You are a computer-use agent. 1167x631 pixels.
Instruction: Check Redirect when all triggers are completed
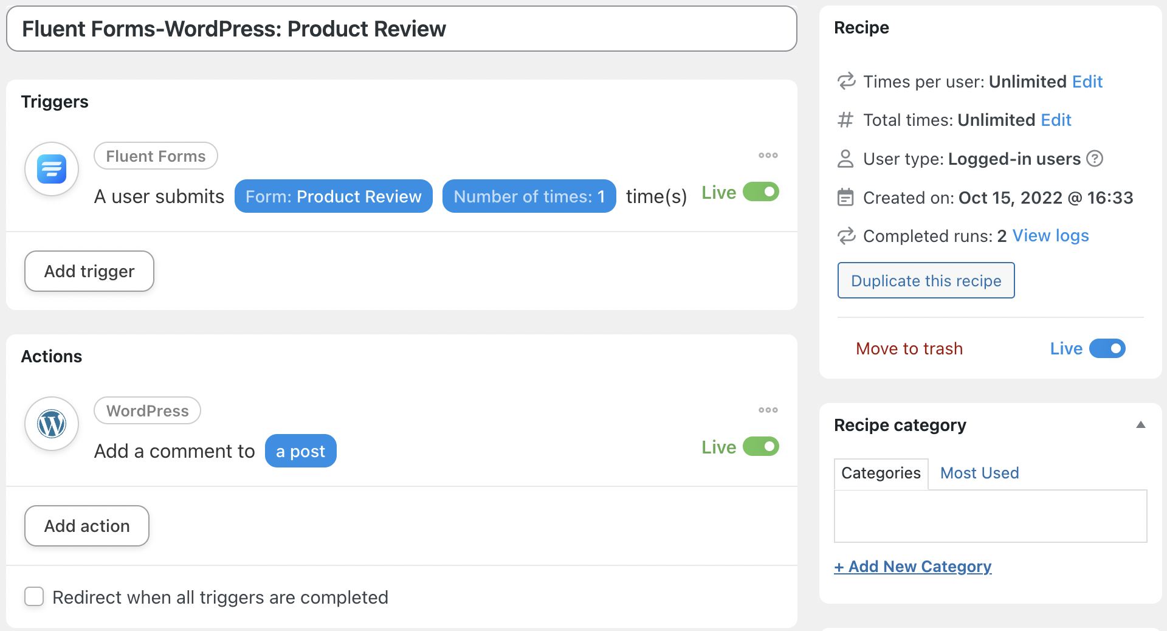pyautogui.click(x=34, y=596)
